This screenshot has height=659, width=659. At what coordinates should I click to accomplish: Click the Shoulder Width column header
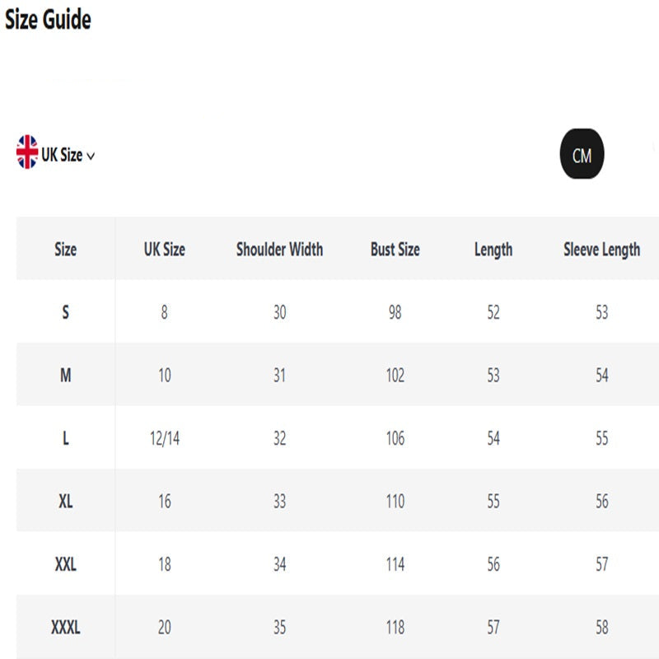coord(279,250)
